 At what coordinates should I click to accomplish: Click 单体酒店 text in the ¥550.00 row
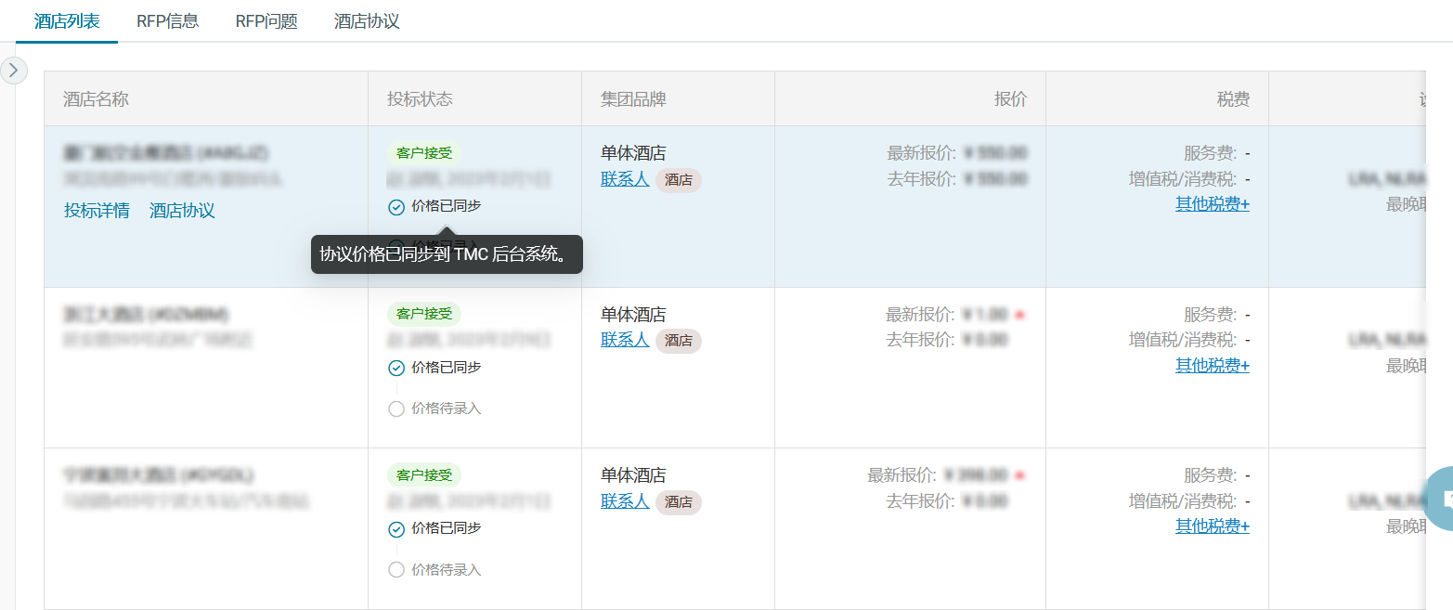[x=633, y=153]
